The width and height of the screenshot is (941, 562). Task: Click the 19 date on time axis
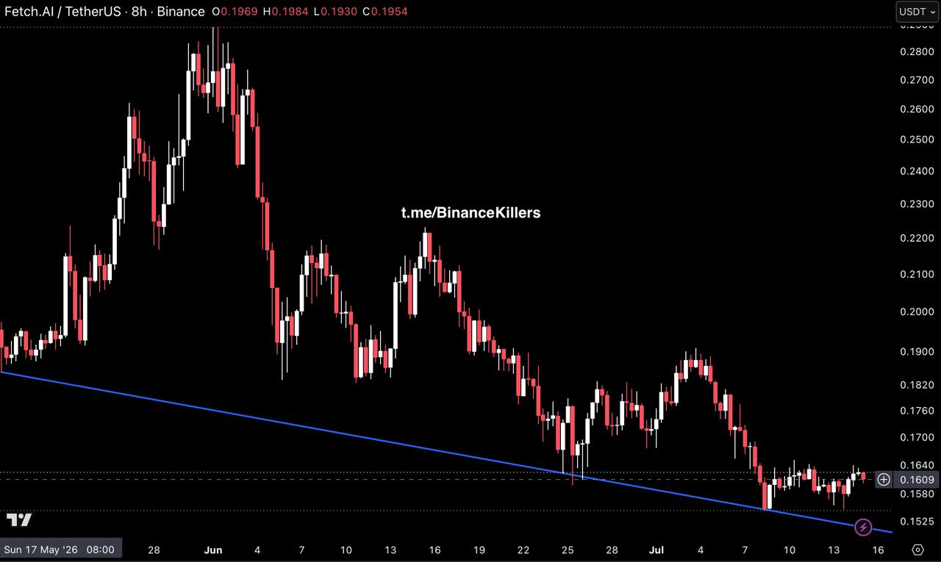[479, 550]
